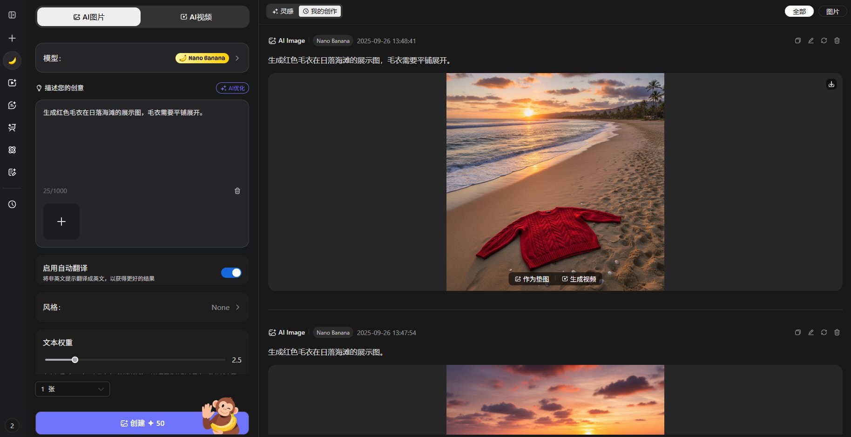The height and width of the screenshot is (437, 851).
Task: Adjust the 文本权重 slider handle
Action: (75, 360)
